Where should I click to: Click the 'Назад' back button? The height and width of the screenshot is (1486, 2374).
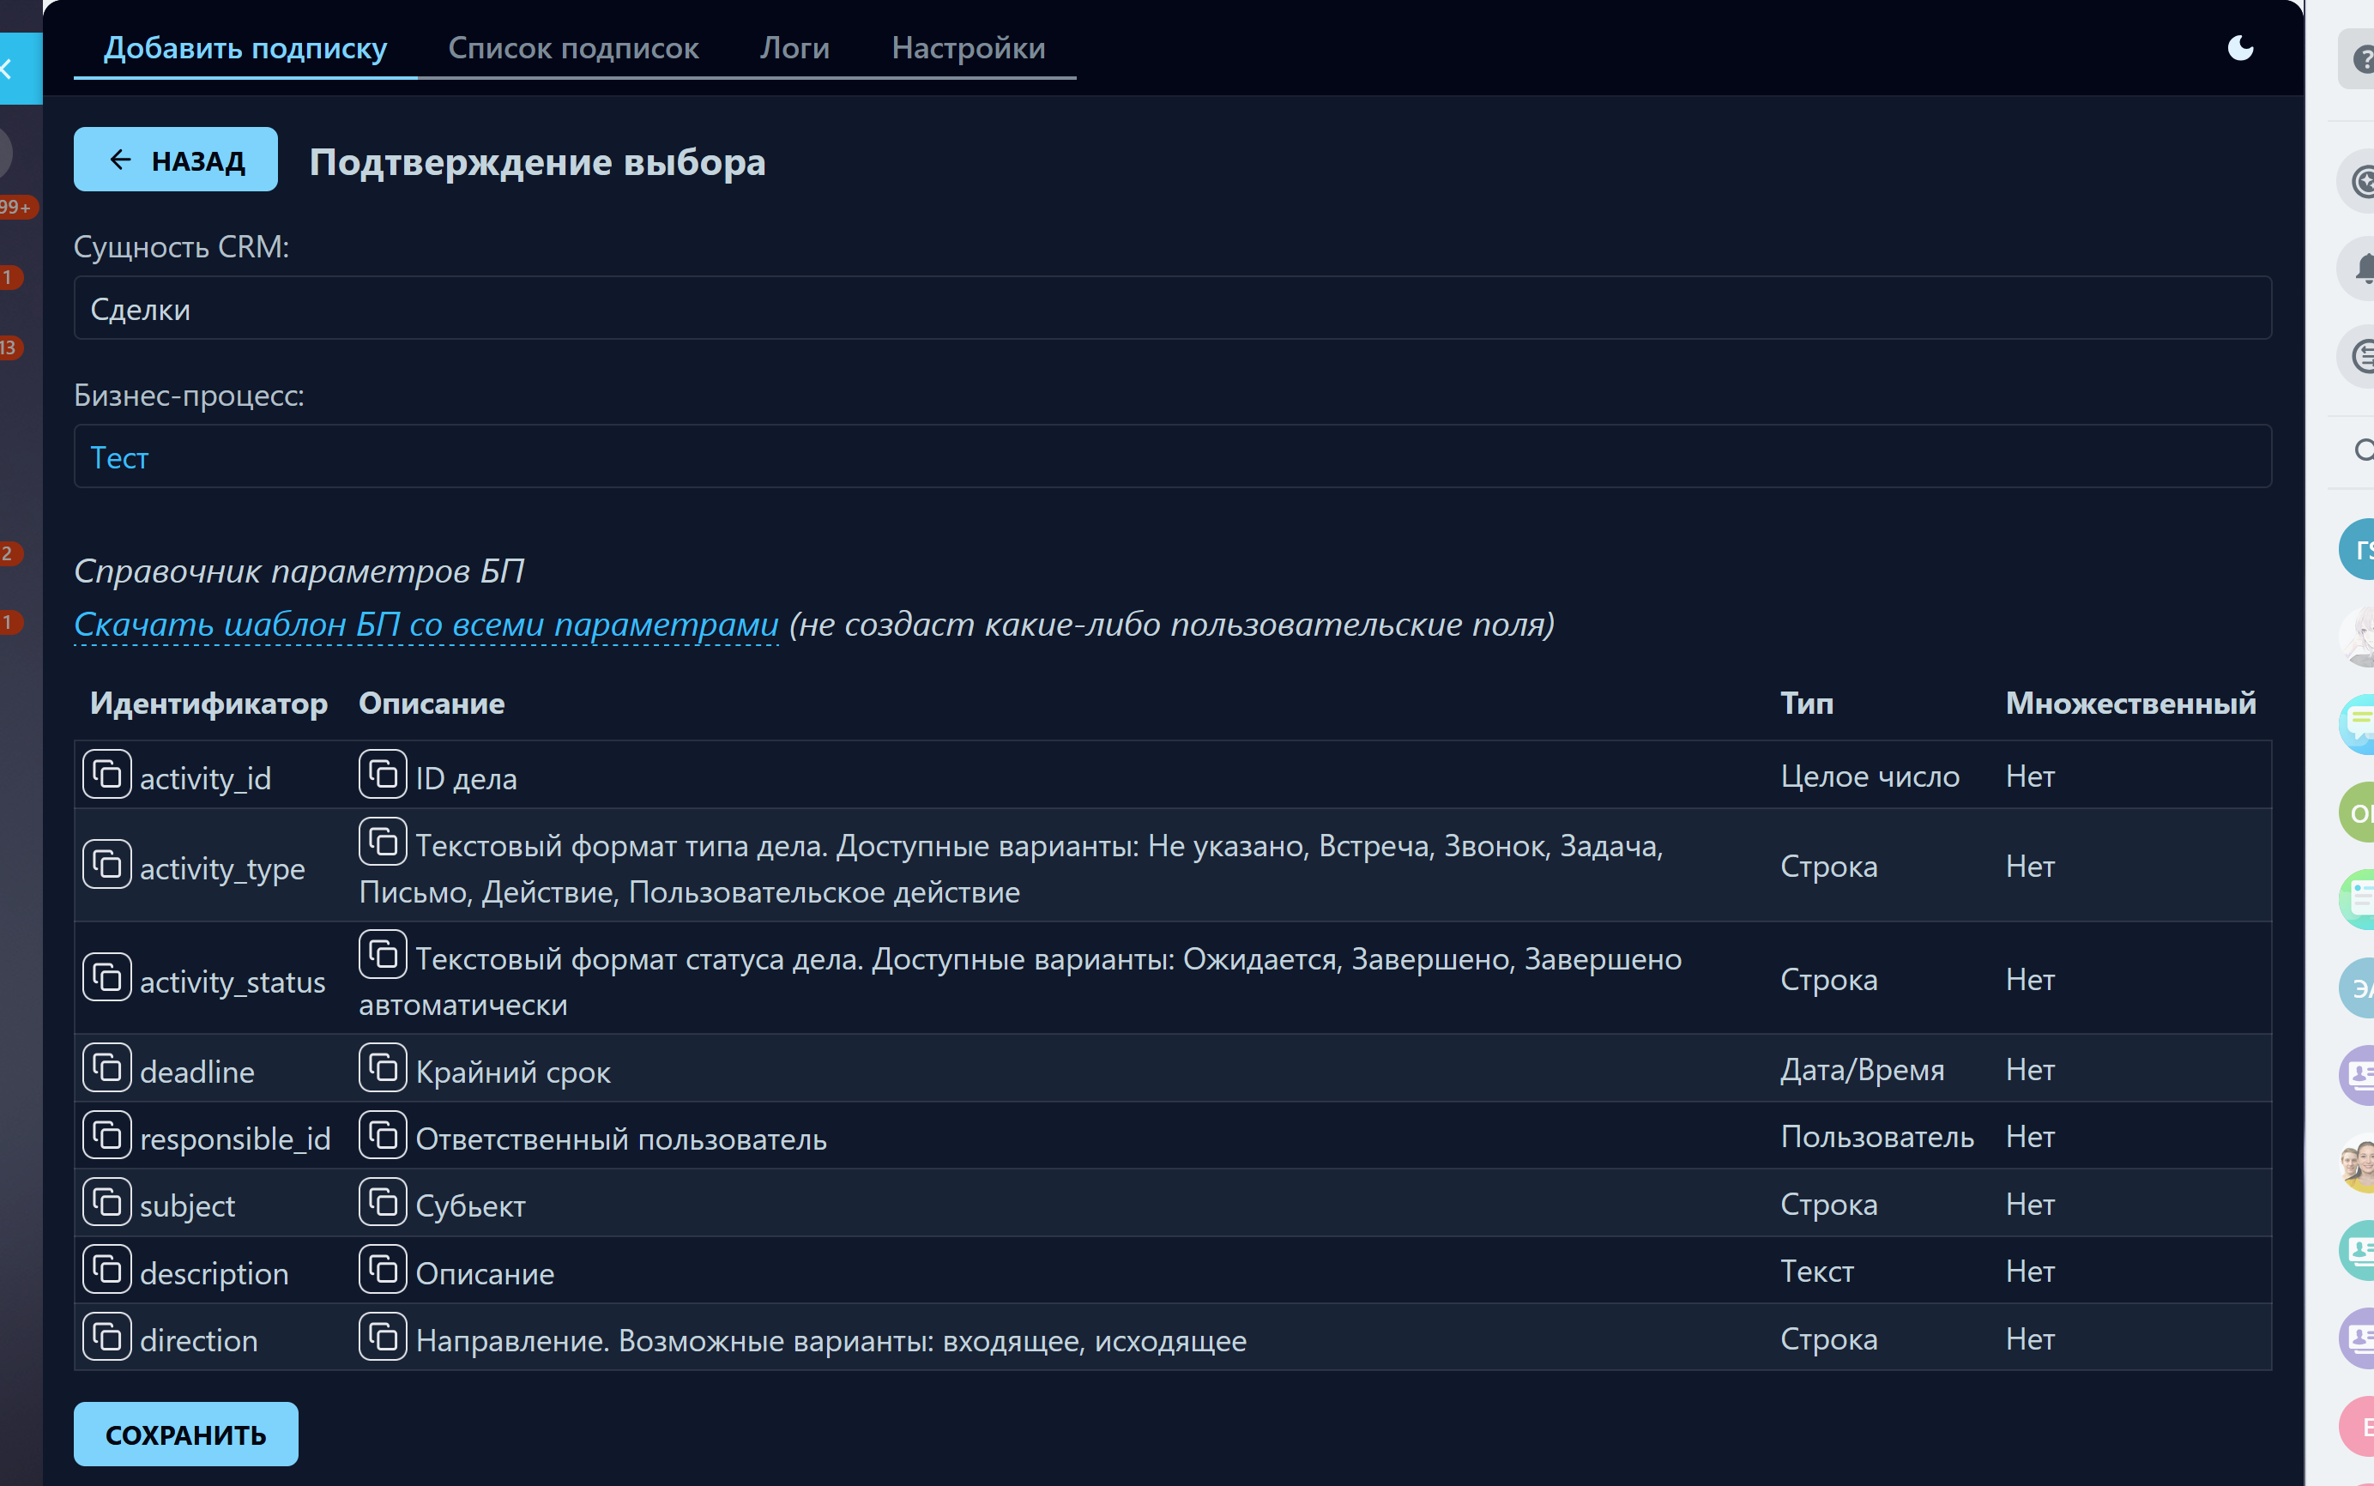tap(176, 160)
